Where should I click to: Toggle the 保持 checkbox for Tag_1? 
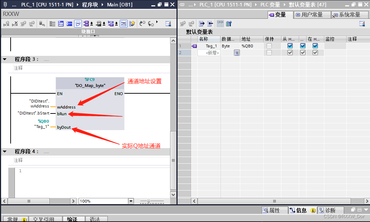pos(269,46)
